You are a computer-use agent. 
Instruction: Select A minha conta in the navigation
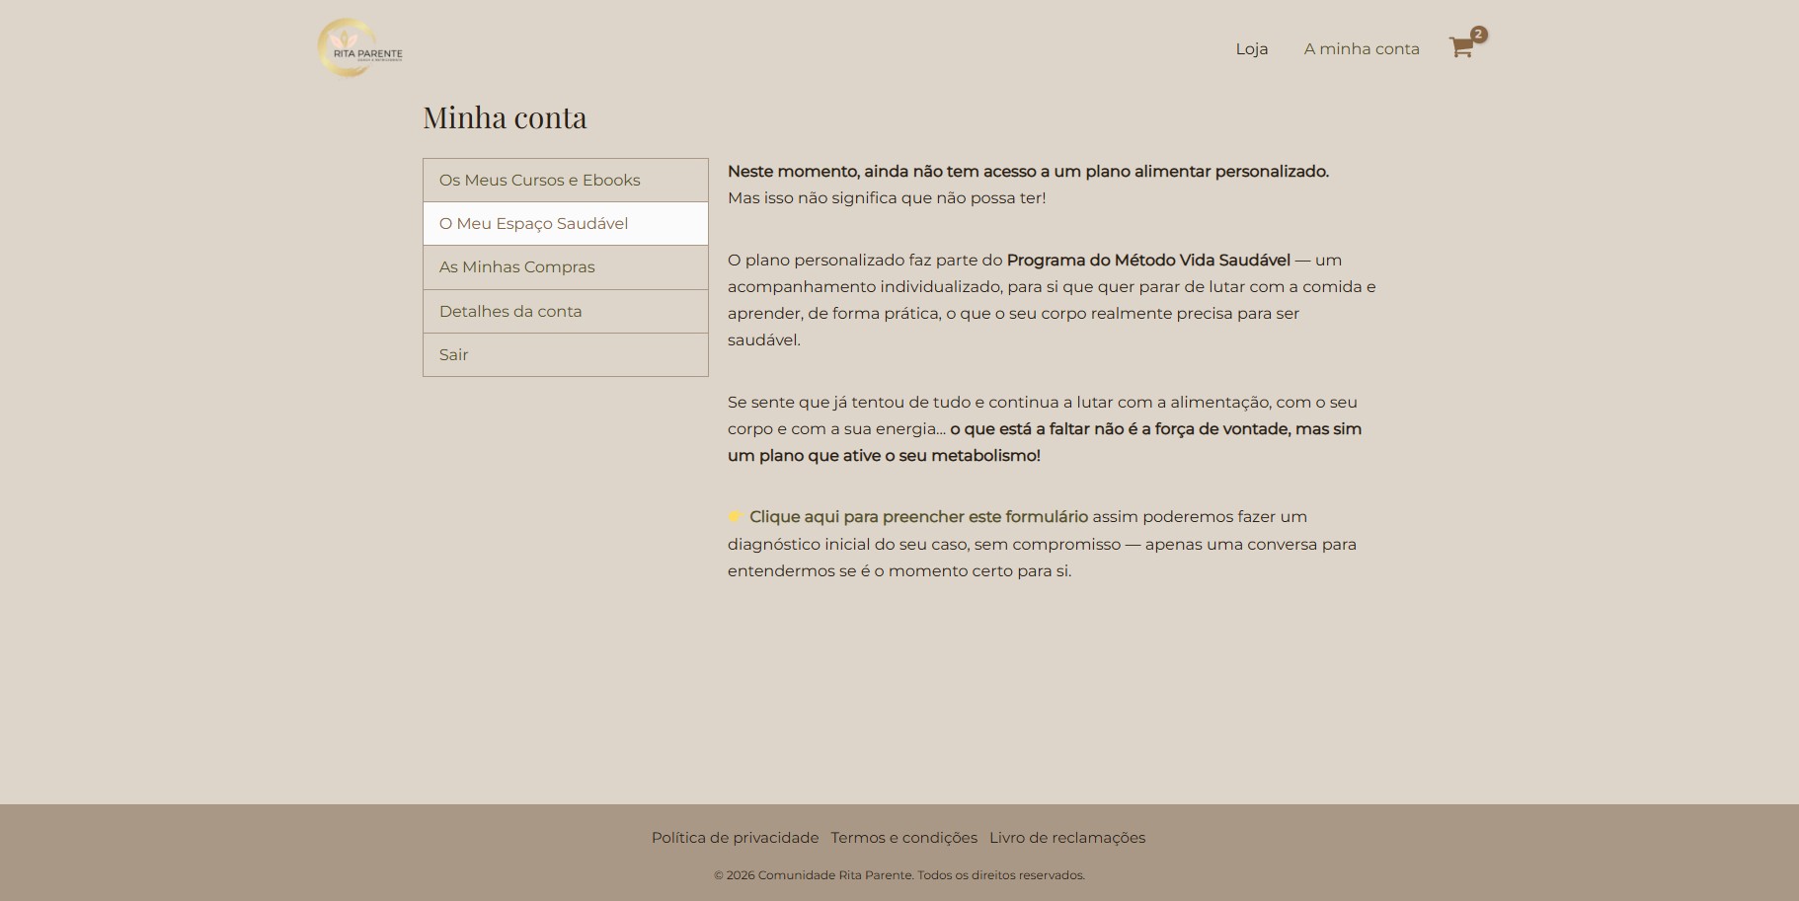(x=1362, y=47)
